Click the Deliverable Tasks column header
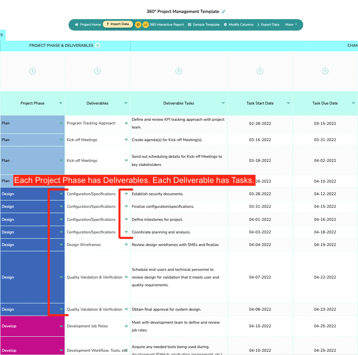The image size is (358, 355). [179, 103]
